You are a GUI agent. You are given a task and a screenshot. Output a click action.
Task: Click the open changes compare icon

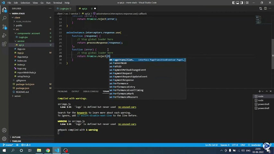coord(261,8)
